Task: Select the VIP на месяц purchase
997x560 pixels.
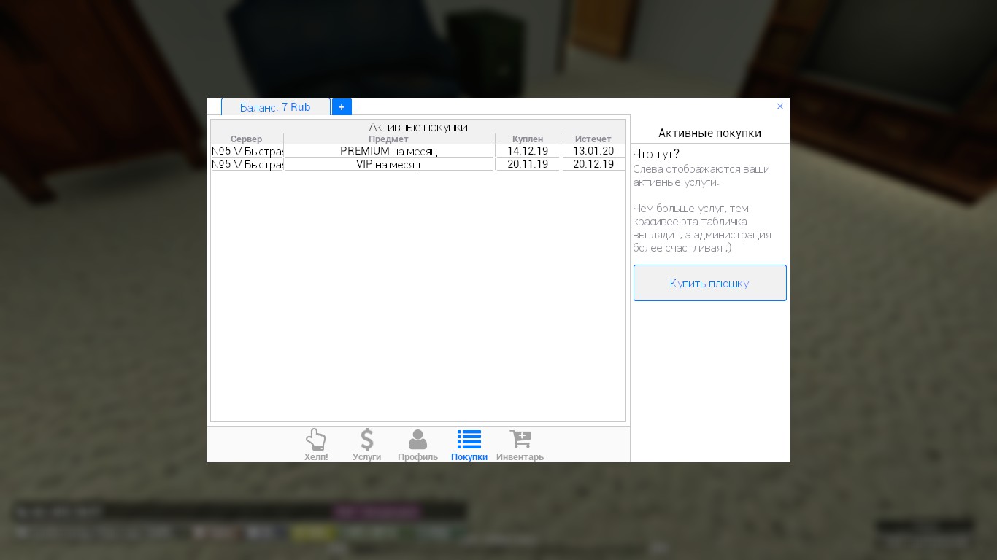Action: click(388, 165)
